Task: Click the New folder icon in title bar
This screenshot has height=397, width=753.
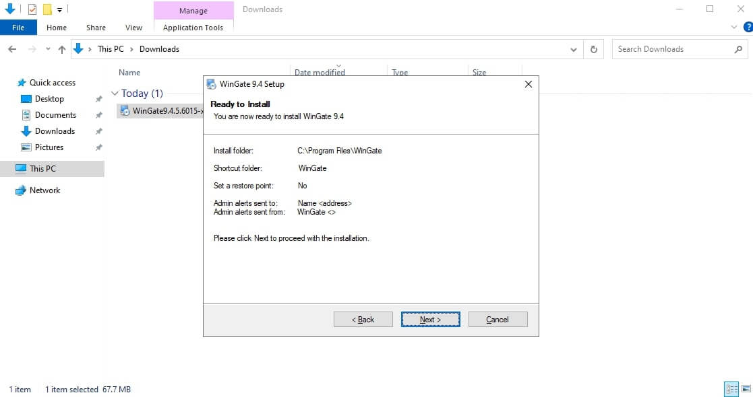Action: pos(47,9)
